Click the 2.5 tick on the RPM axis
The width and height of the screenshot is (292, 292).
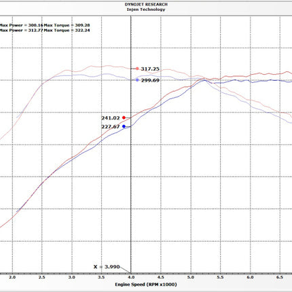point(42,278)
